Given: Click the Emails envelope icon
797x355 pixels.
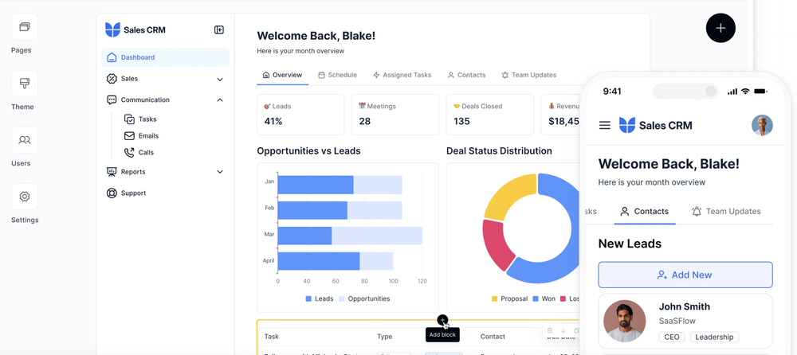Looking at the screenshot, I should tap(129, 136).
